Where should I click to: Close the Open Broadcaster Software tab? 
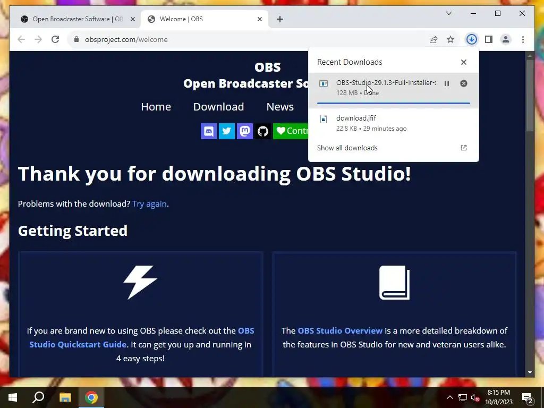(x=132, y=19)
